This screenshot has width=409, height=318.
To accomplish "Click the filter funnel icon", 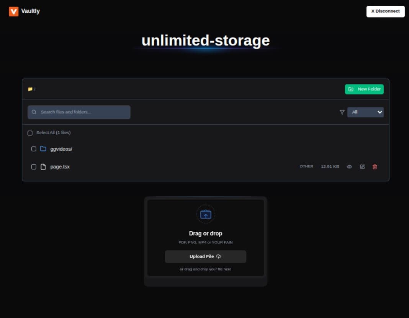I will [342, 112].
